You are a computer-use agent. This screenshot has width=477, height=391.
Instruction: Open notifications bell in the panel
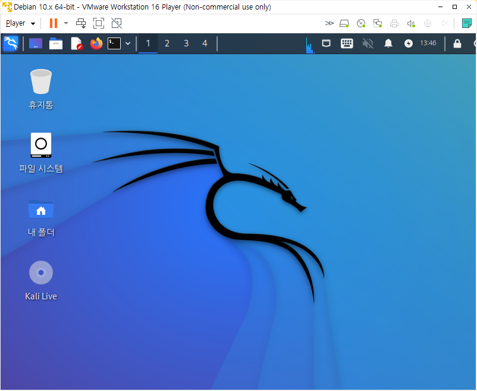click(x=388, y=43)
